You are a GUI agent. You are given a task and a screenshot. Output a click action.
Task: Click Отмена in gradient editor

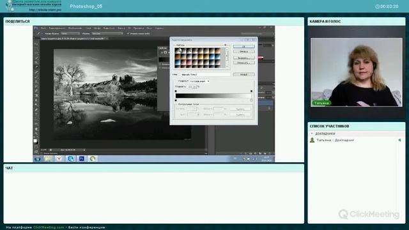pos(244,52)
